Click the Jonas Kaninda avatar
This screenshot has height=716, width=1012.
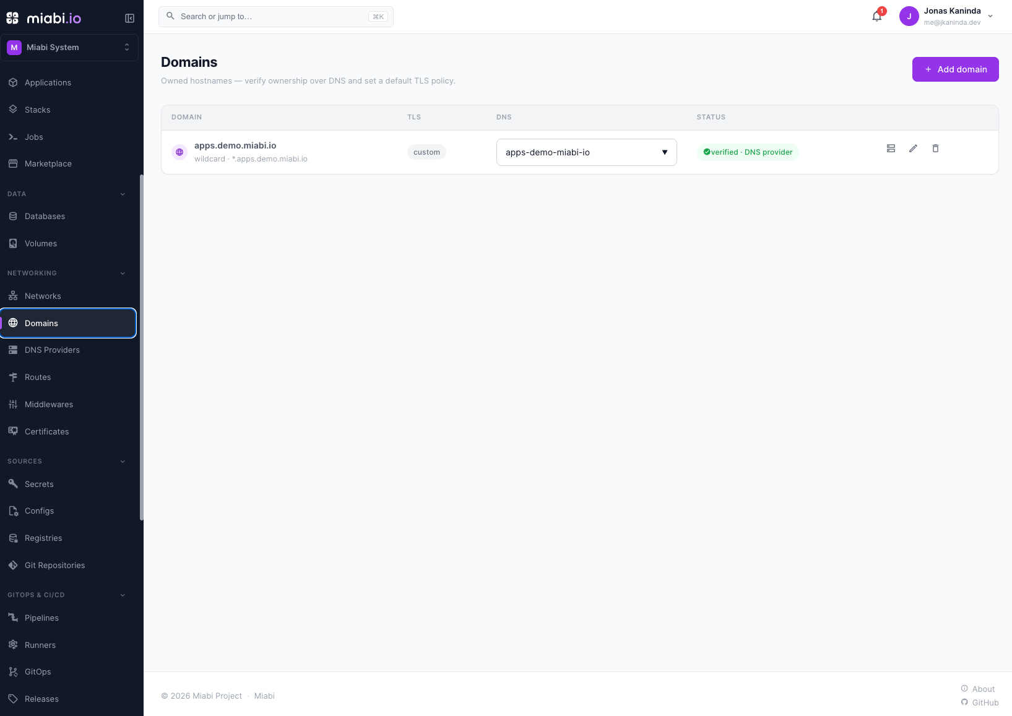[909, 17]
